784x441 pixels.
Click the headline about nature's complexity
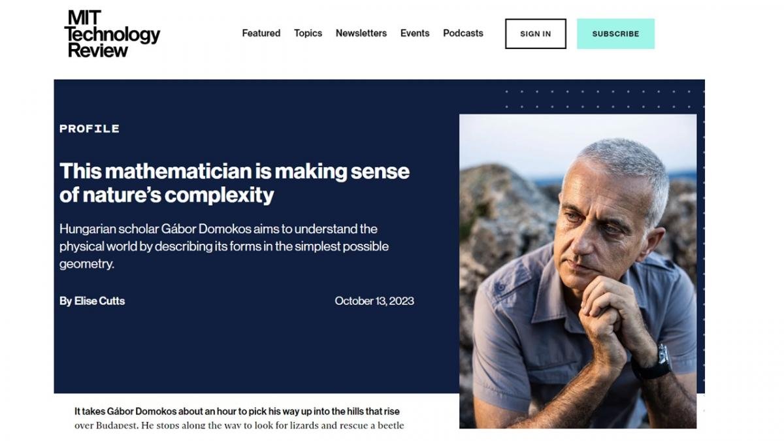pyautogui.click(x=234, y=182)
